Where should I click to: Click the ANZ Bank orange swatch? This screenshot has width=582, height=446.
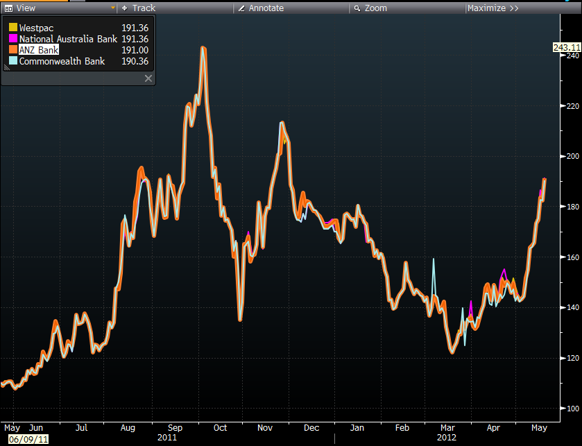click(12, 50)
